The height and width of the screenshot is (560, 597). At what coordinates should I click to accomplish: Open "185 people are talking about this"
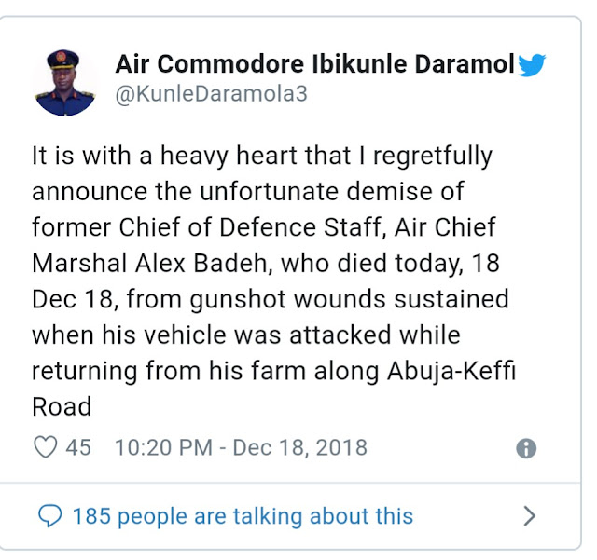tap(242, 515)
